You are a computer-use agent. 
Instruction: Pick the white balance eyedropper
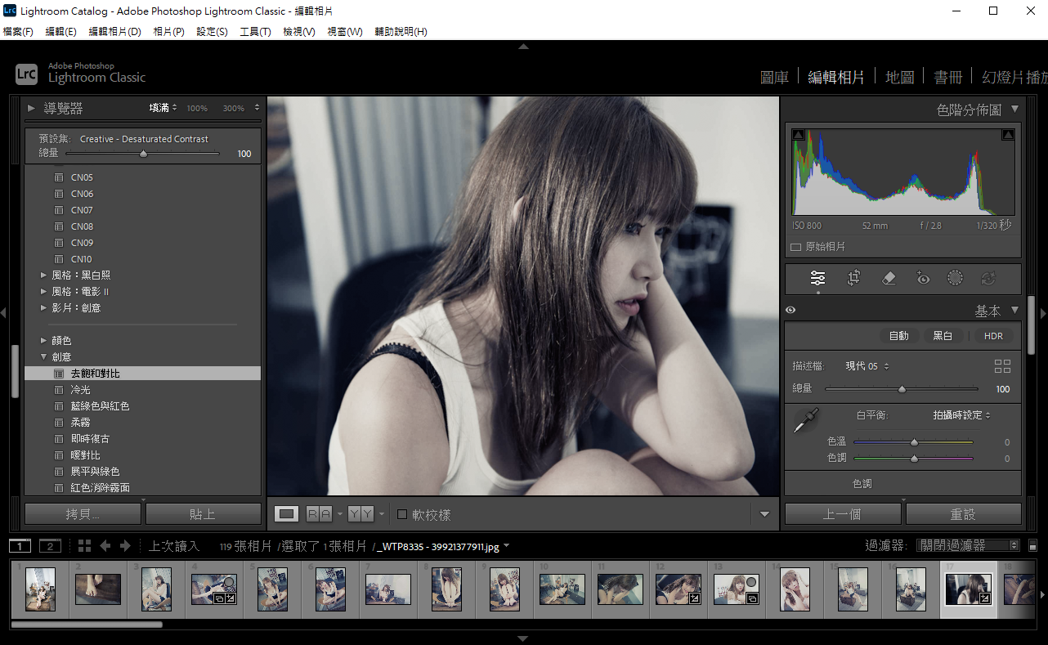tap(805, 422)
